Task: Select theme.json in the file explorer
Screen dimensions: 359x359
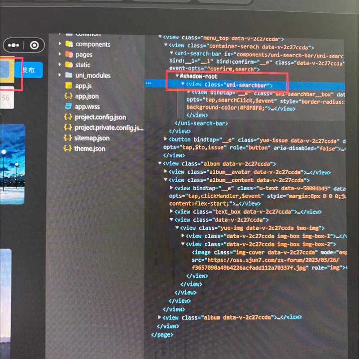Action: (90, 148)
